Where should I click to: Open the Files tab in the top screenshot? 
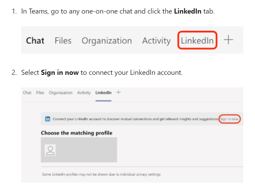pyautogui.click(x=63, y=40)
